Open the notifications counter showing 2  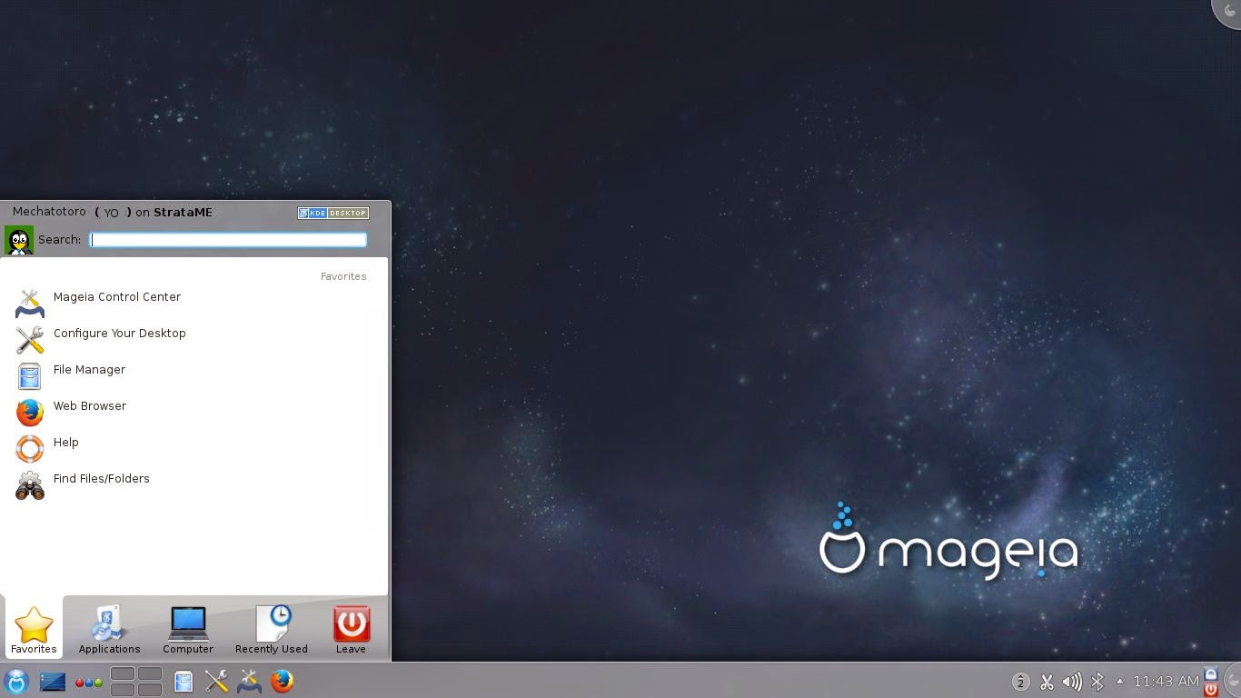[x=1021, y=682]
